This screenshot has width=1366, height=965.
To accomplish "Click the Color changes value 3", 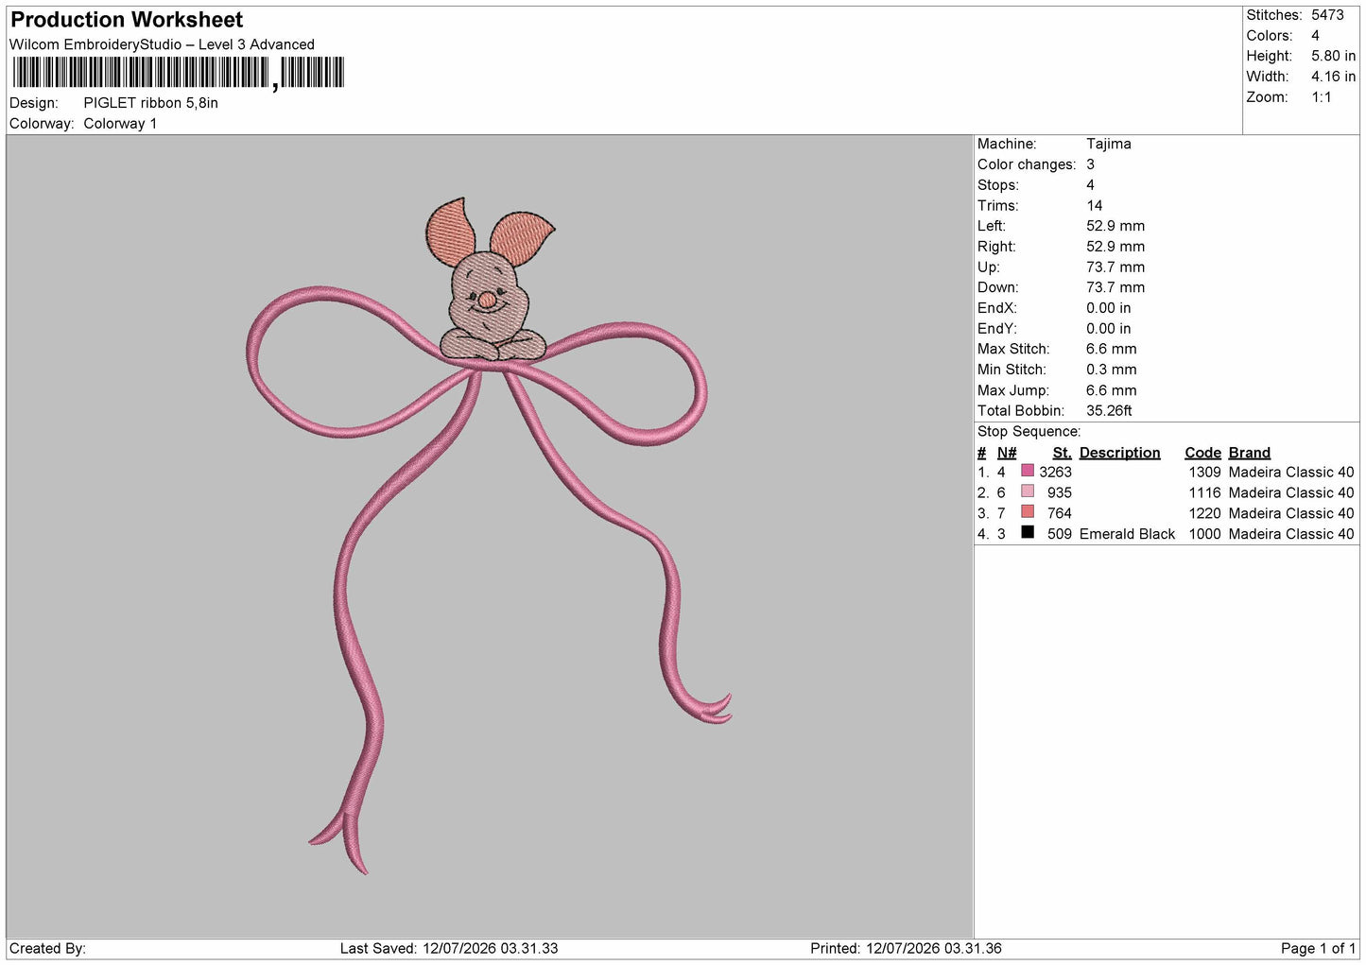I will click(x=1090, y=164).
